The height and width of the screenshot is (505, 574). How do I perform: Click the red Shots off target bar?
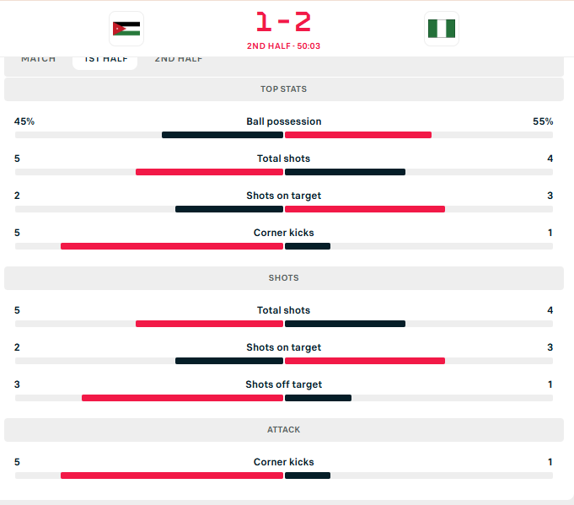(182, 398)
